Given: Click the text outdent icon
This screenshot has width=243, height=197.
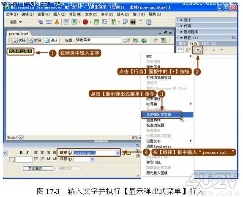Looking at the screenshot, I should (49, 159).
